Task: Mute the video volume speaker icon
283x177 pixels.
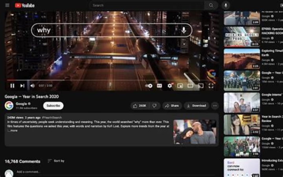Action: (x=33, y=86)
